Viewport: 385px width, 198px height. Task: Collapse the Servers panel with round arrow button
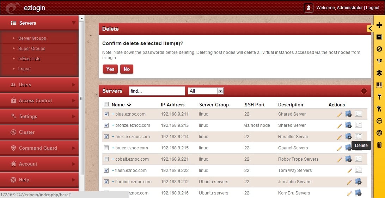(x=364, y=91)
